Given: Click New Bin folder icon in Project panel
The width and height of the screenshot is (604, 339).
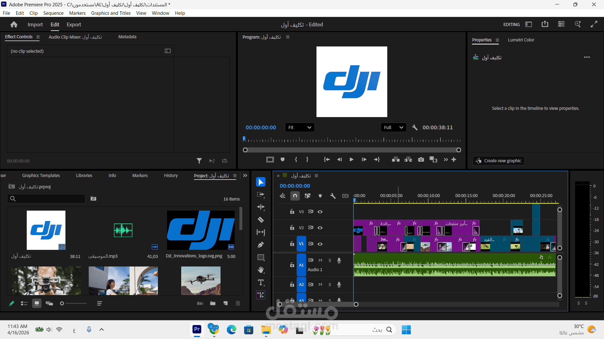Looking at the screenshot, I should tap(213, 303).
